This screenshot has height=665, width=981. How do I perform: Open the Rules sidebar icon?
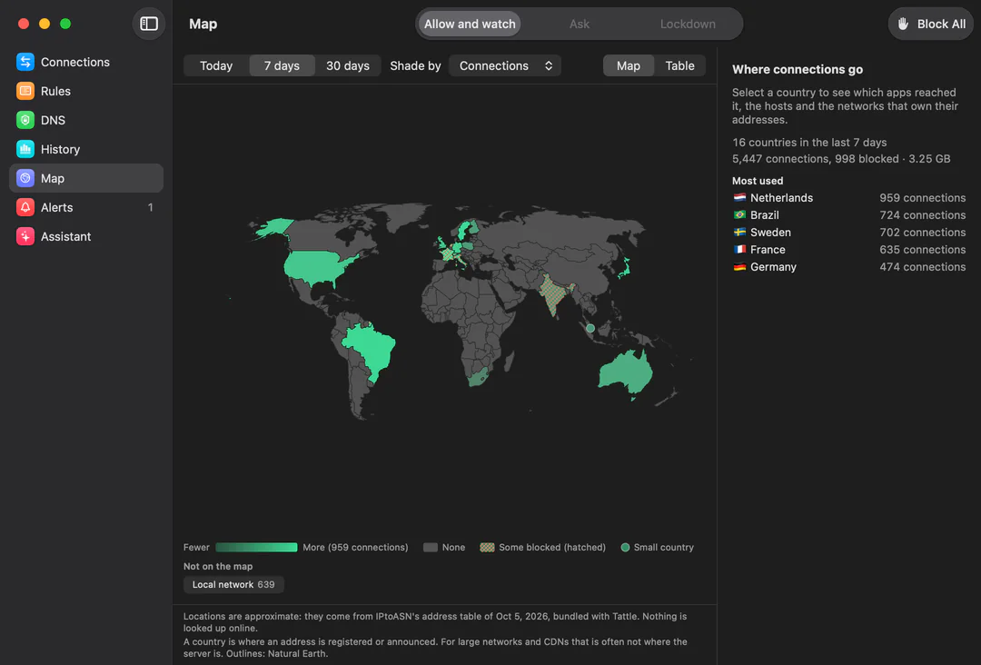(25, 91)
